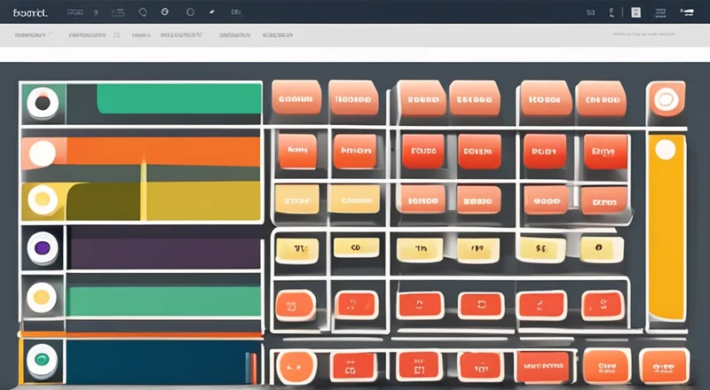Expand the dark purple bar row
The width and height of the screenshot is (710, 390).
pos(164,249)
